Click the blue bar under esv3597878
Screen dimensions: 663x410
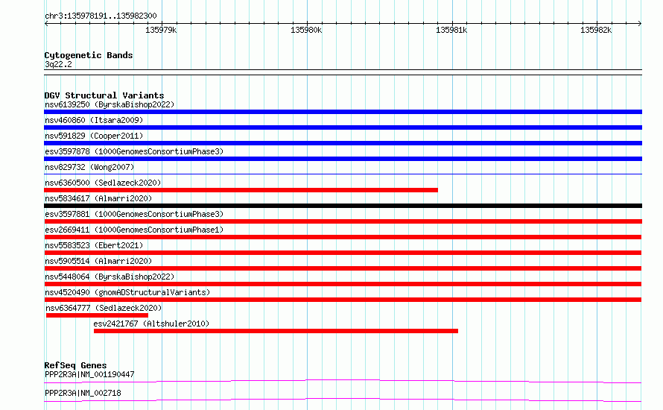click(x=343, y=159)
